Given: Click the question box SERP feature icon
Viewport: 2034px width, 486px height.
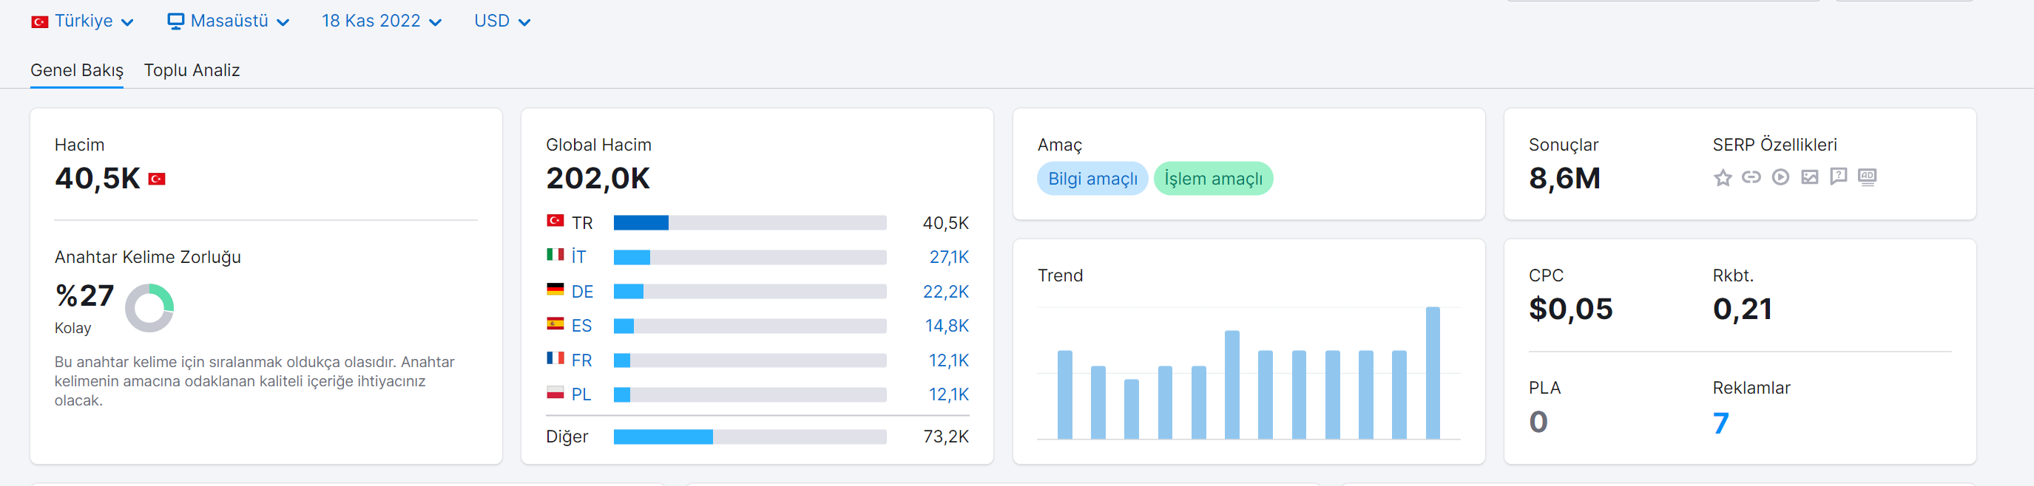Looking at the screenshot, I should 1838,177.
